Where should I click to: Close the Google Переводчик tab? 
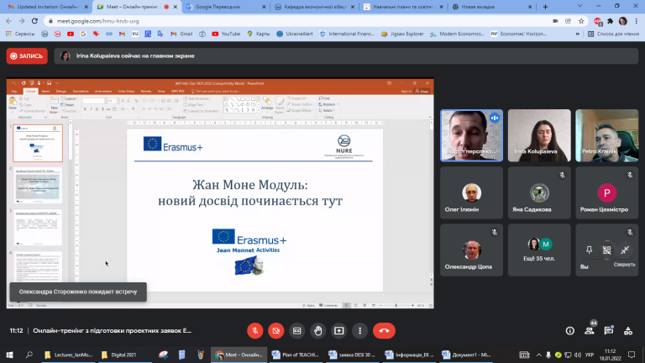(264, 7)
